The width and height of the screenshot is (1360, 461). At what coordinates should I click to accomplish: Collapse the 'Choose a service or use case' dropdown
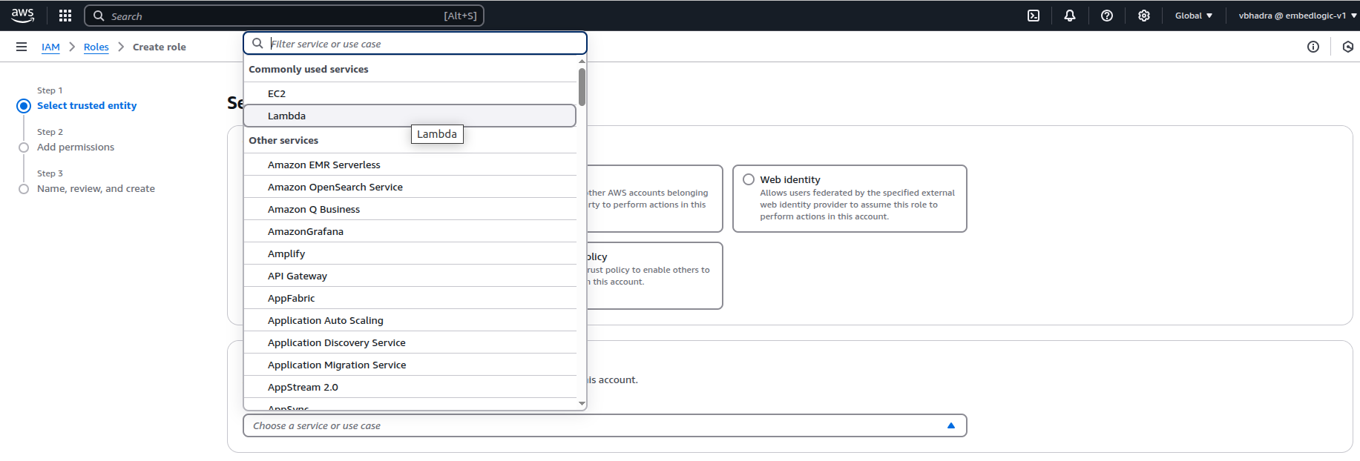pos(950,425)
